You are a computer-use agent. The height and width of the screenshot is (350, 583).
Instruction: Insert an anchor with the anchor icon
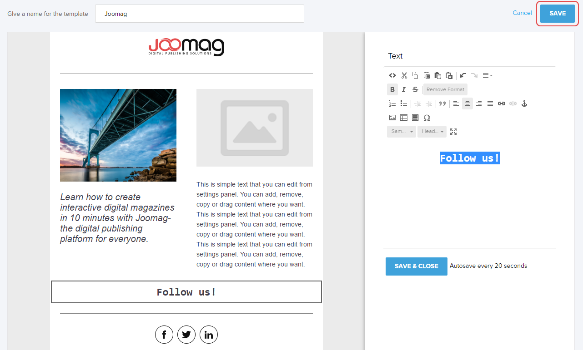pos(524,104)
